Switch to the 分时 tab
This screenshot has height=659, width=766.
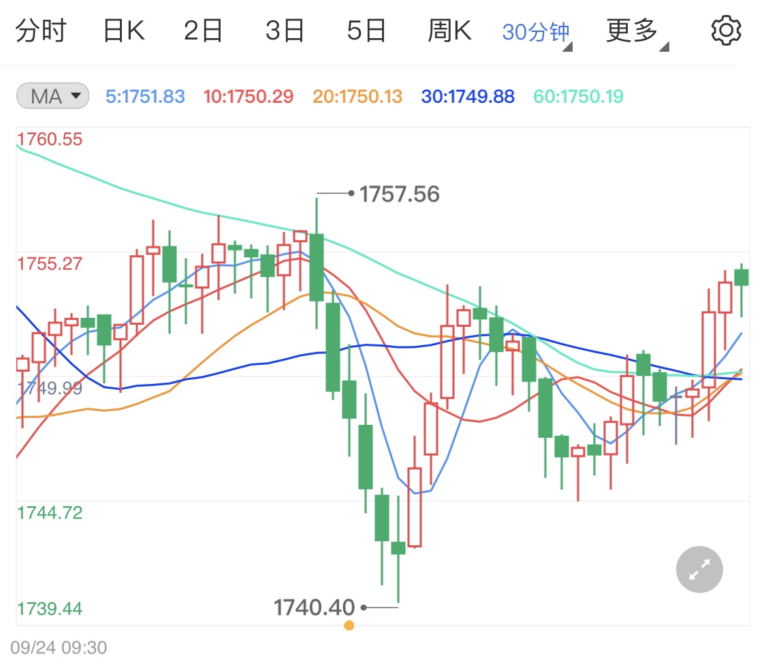[41, 31]
